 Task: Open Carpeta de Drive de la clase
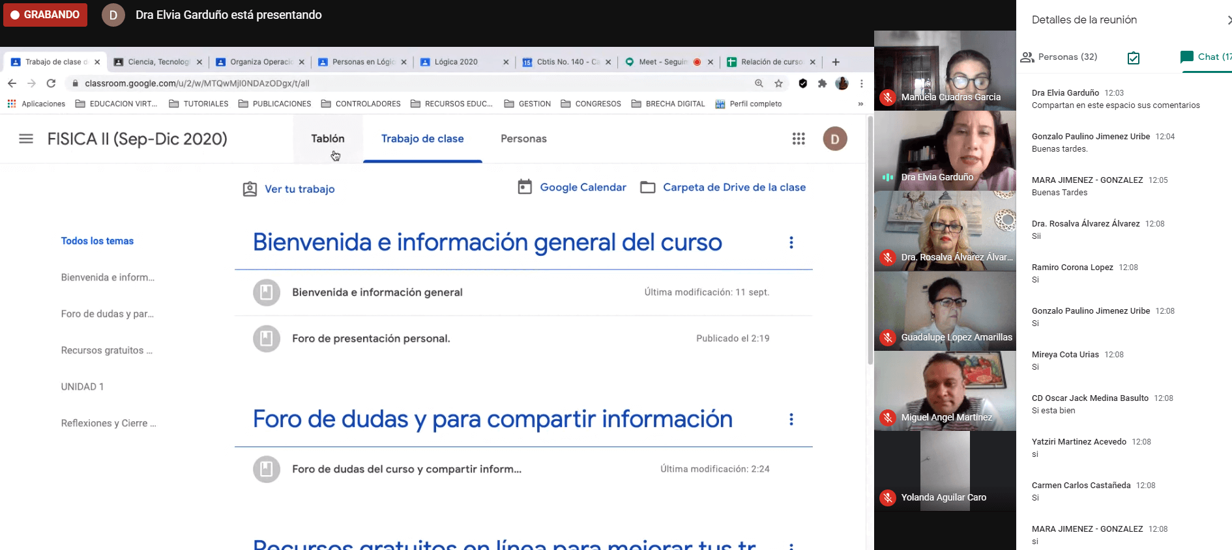pyautogui.click(x=723, y=187)
